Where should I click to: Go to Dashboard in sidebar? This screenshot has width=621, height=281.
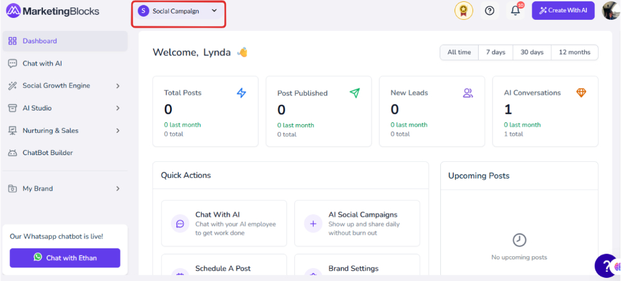(65, 41)
